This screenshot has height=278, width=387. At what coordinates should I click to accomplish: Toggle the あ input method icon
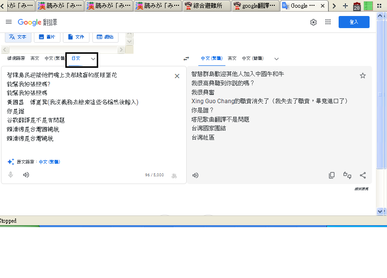pos(174,176)
